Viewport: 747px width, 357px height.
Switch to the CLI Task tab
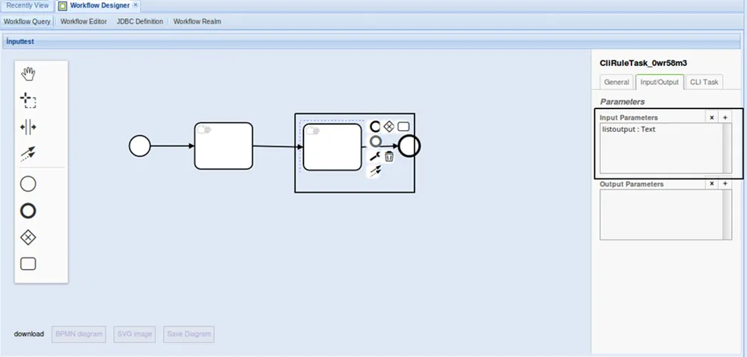(704, 82)
